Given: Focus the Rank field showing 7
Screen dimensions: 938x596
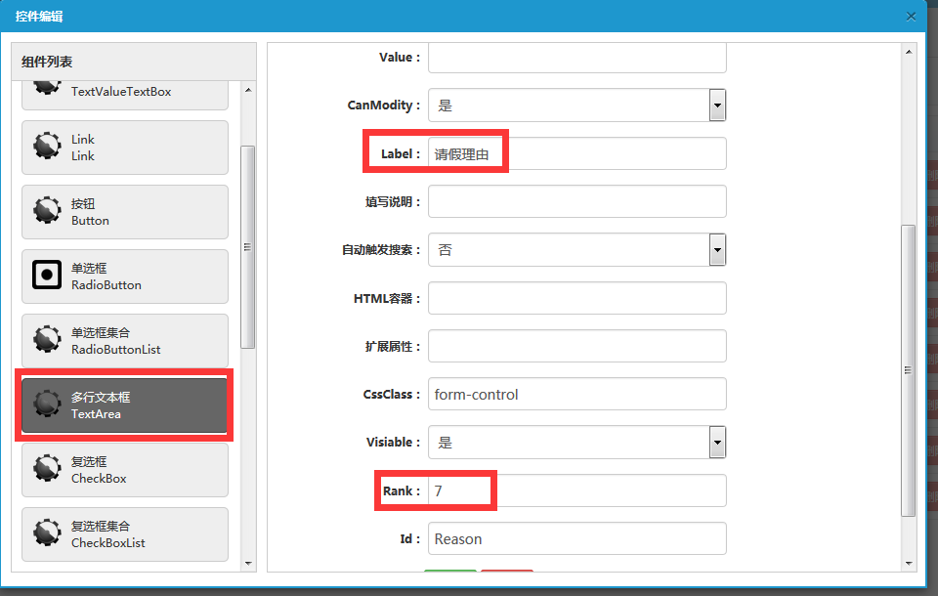Looking at the screenshot, I should click(x=577, y=490).
